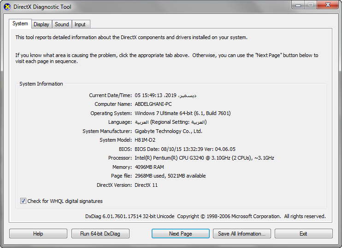
Task: Click the DirectX 11 version value
Action: click(x=146, y=185)
